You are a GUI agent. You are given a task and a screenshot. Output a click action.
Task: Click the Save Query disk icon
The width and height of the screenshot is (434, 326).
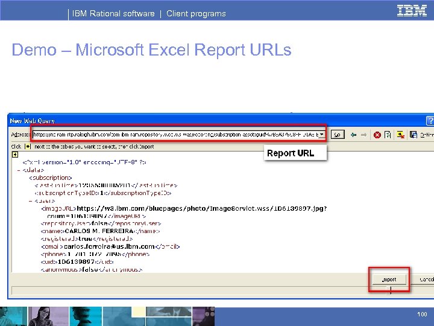tap(414, 135)
